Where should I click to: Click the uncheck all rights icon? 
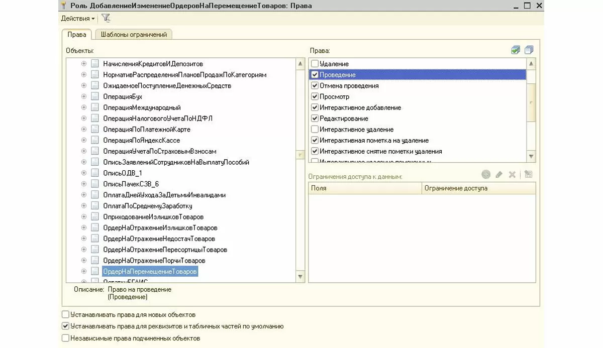point(528,50)
